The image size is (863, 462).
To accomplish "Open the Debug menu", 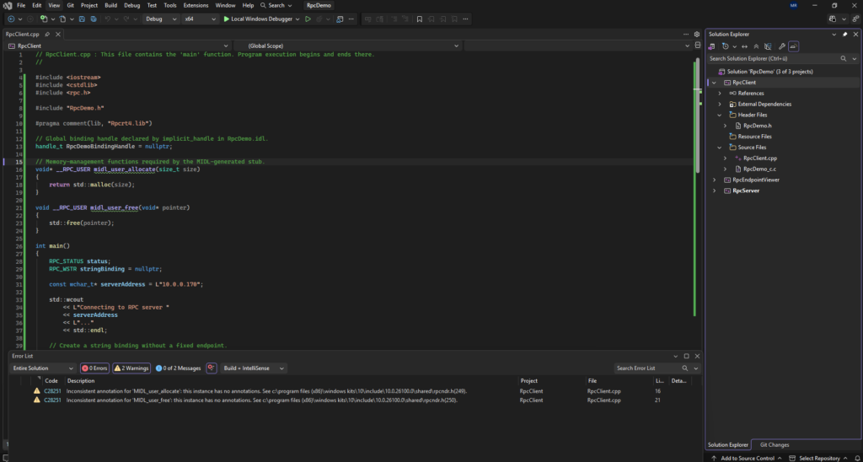I will coord(131,5).
